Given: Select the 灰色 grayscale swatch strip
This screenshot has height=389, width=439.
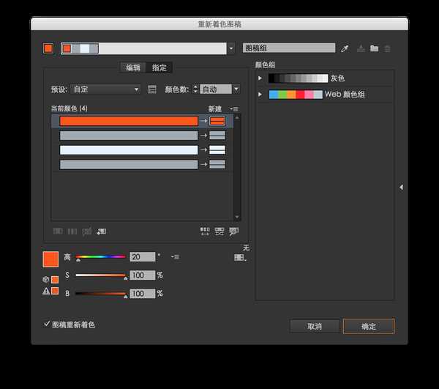Looking at the screenshot, I should (x=299, y=78).
